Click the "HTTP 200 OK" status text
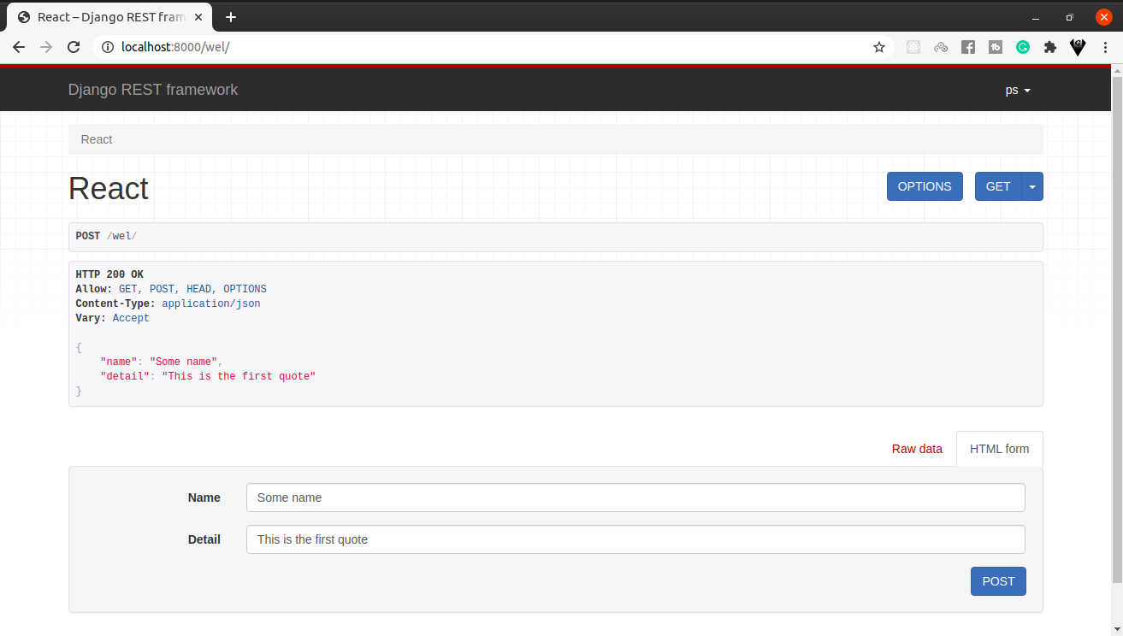Image resolution: width=1123 pixels, height=636 pixels. (x=109, y=274)
